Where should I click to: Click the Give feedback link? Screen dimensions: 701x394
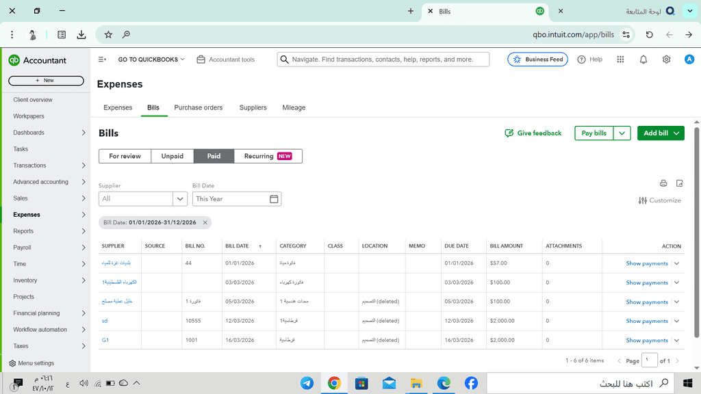point(533,133)
